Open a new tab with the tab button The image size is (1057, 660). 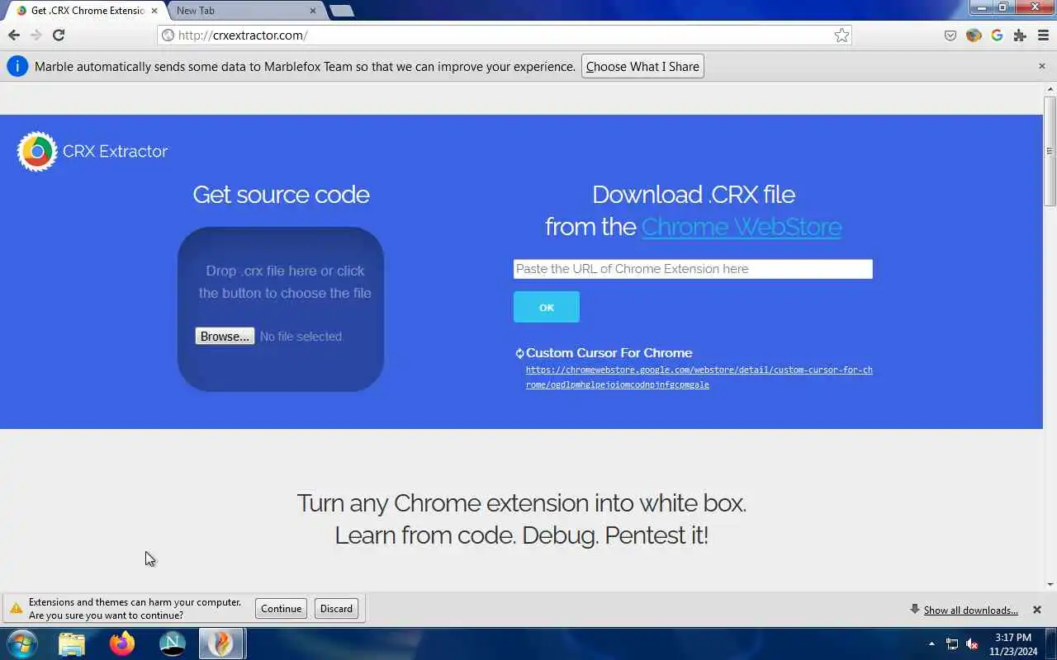pos(341,11)
